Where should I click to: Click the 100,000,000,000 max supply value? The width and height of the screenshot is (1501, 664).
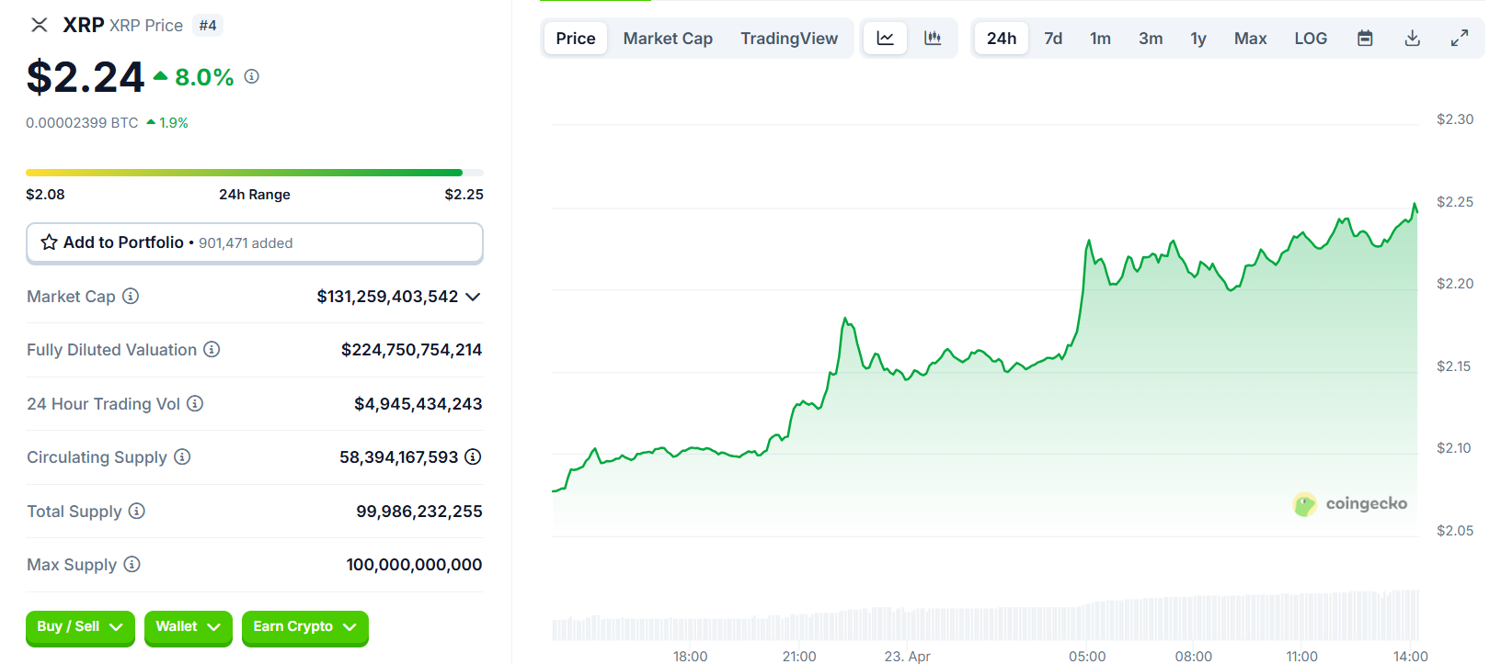(414, 565)
